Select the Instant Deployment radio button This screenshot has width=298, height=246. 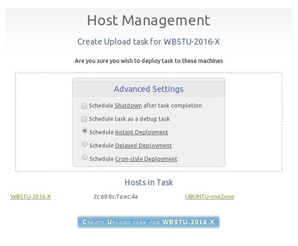(85, 131)
